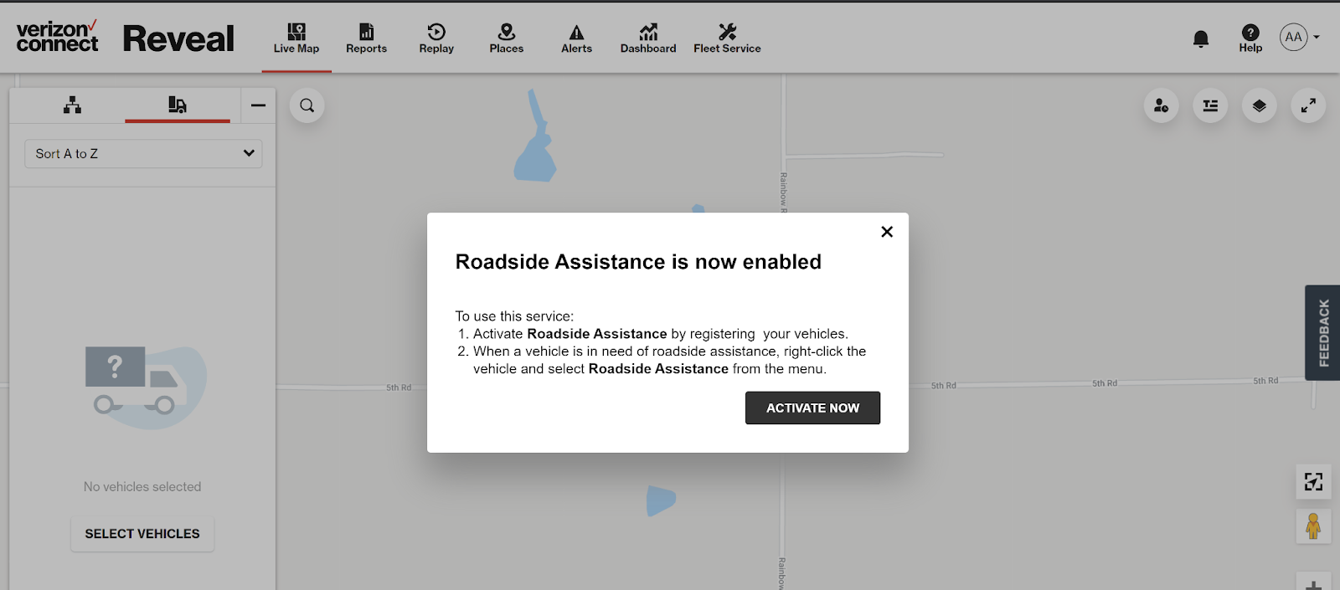The image size is (1340, 590).
Task: Click the notifications bell icon
Action: (1201, 38)
